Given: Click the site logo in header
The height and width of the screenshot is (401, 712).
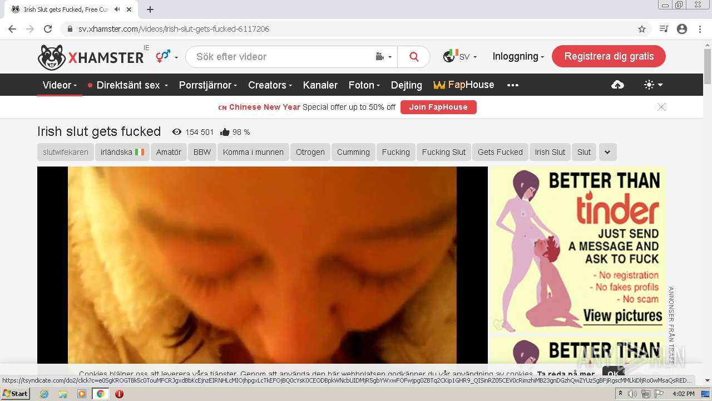Looking at the screenshot, I should (x=91, y=57).
